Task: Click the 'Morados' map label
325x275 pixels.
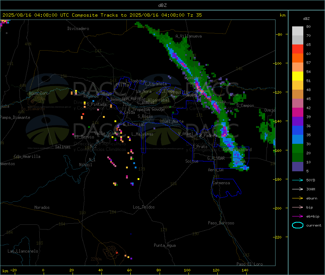Action: click(42, 207)
